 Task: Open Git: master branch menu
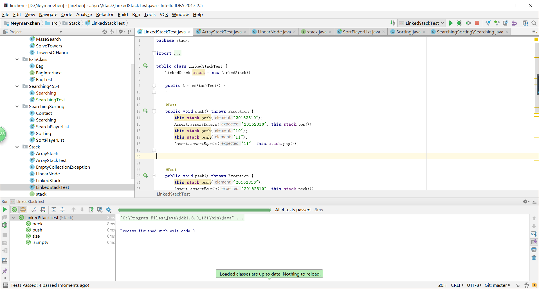coord(497,285)
